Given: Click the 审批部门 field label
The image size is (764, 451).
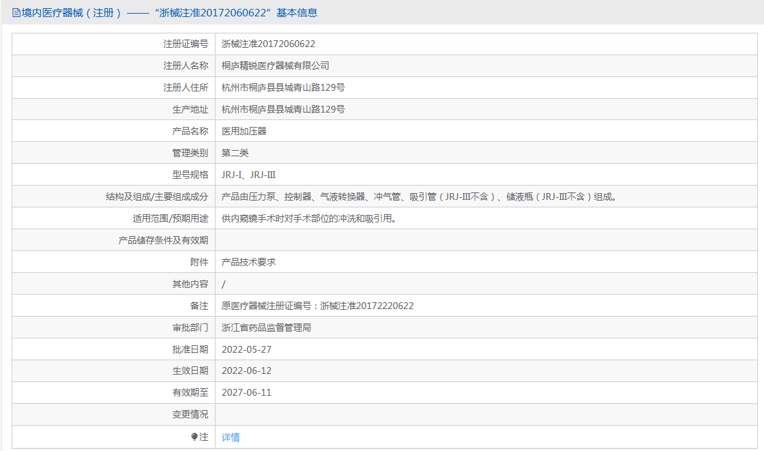Looking at the screenshot, I should click(190, 328).
